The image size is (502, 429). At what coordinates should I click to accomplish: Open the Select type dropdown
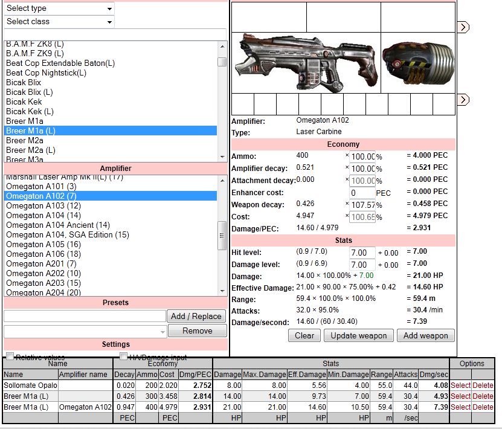[x=59, y=8]
